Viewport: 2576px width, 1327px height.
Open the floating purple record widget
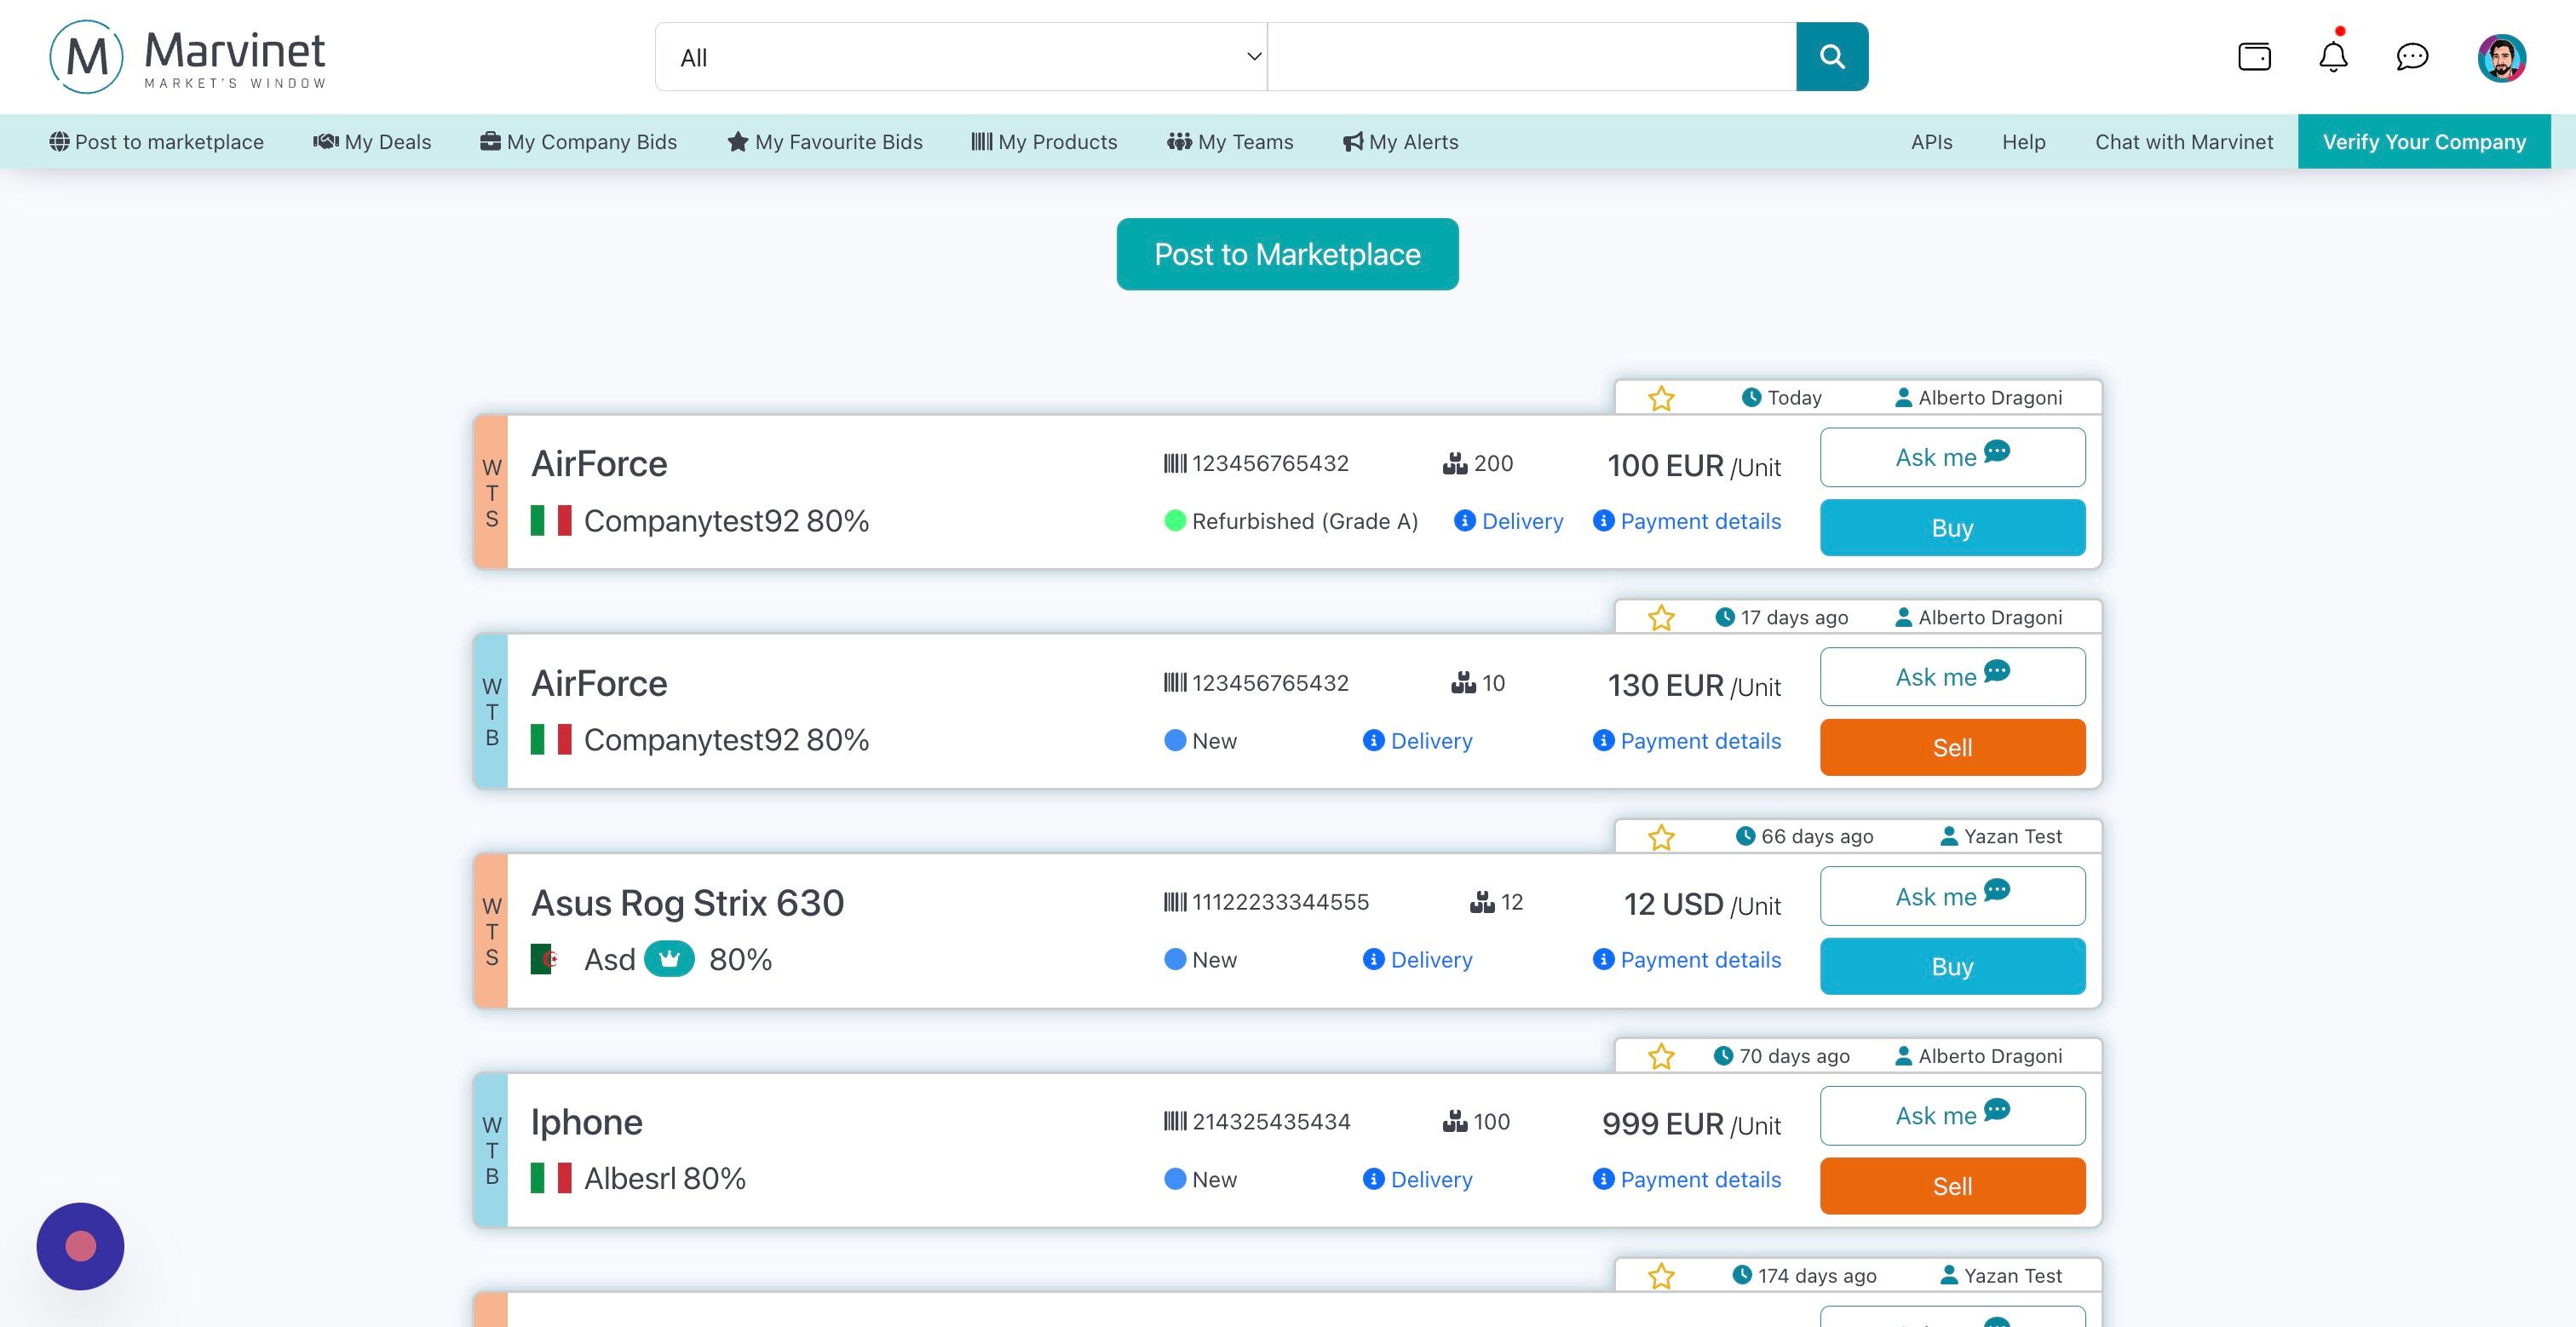[80, 1246]
